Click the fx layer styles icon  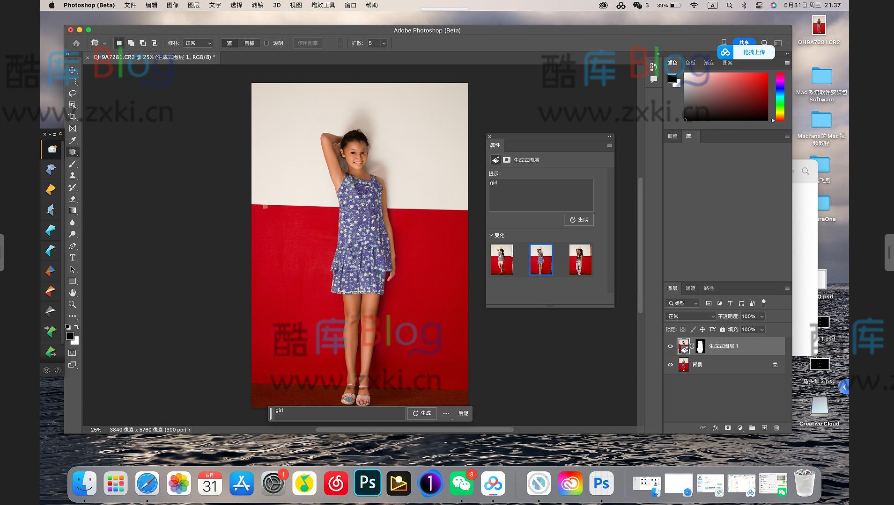[x=716, y=428]
